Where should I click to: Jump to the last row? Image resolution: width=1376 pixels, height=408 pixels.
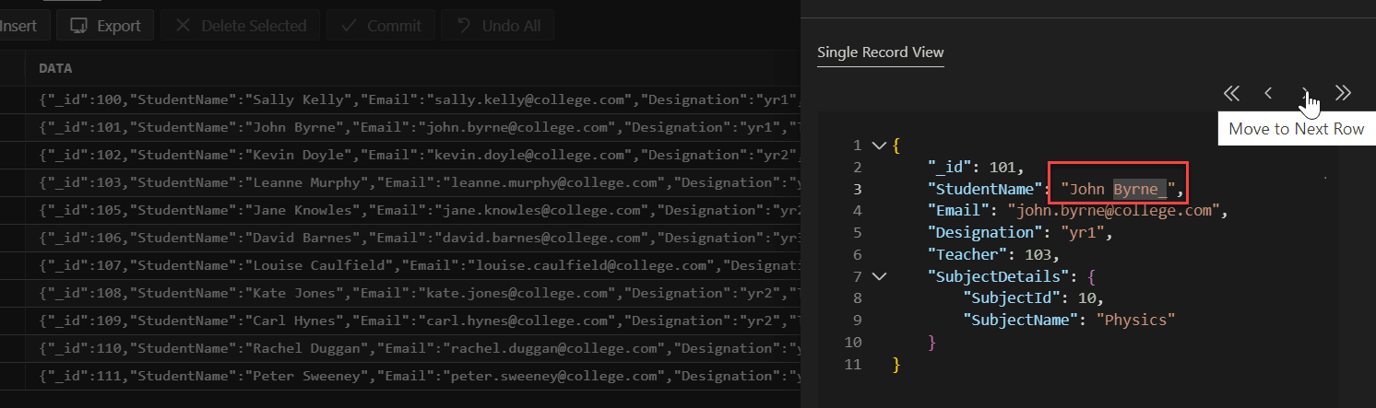pyautogui.click(x=1343, y=93)
